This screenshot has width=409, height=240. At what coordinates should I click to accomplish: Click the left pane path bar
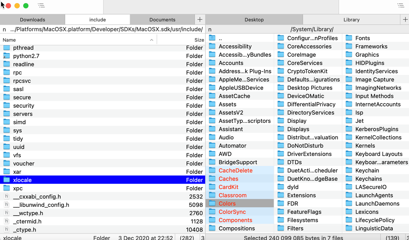106,29
